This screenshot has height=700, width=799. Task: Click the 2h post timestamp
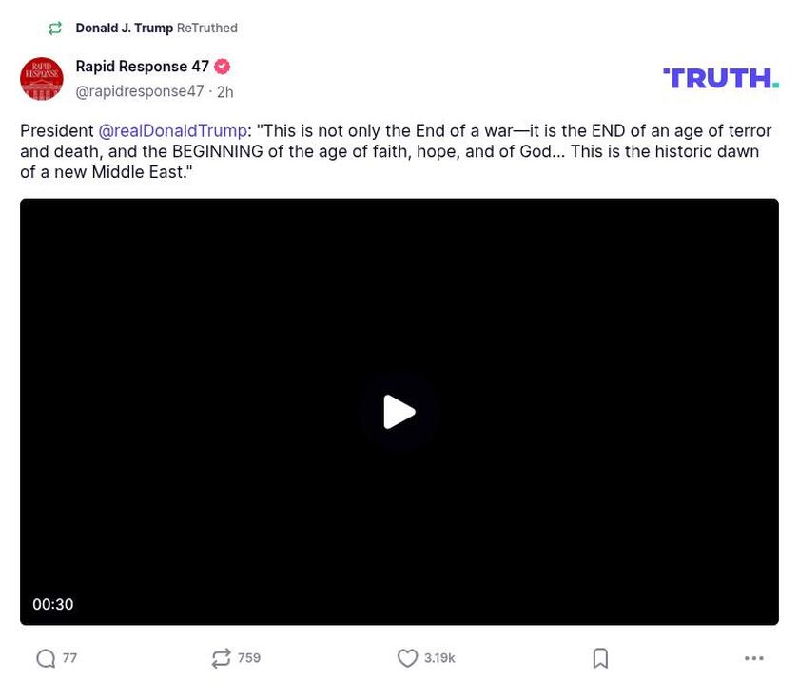point(224,92)
